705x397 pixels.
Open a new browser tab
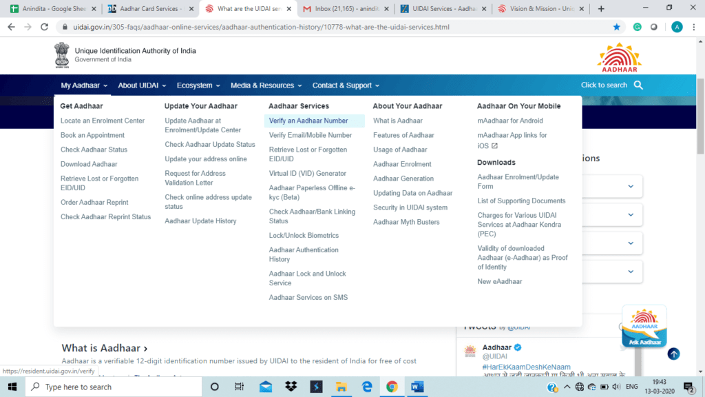tap(601, 9)
